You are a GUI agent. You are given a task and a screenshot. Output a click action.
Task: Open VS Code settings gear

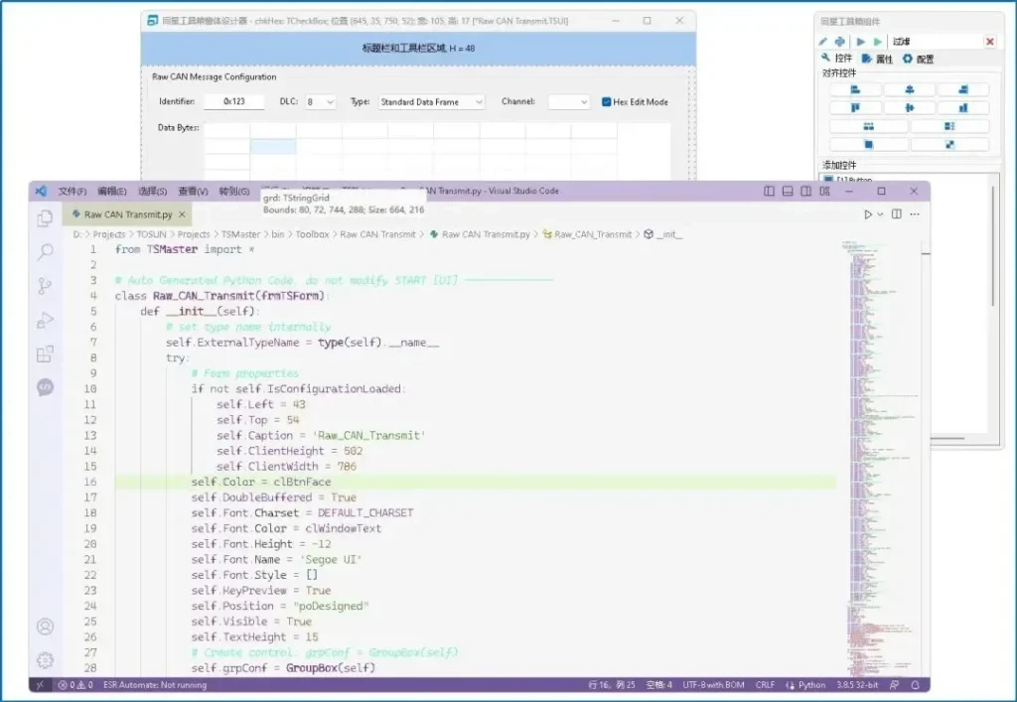coord(45,660)
